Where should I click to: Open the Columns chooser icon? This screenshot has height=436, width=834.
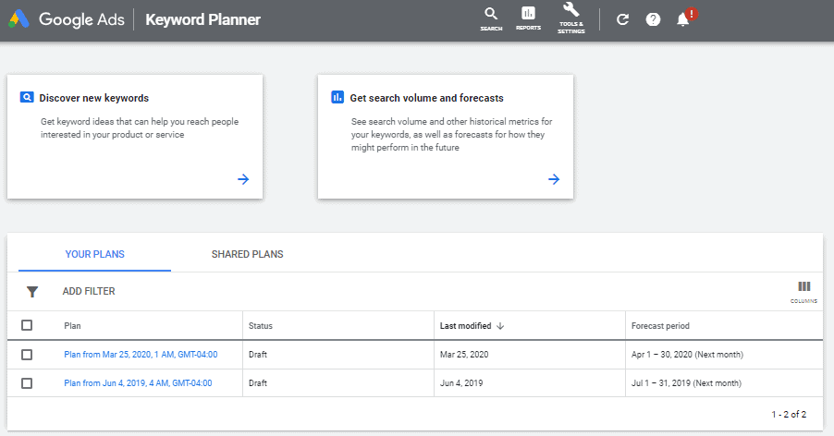tap(803, 292)
